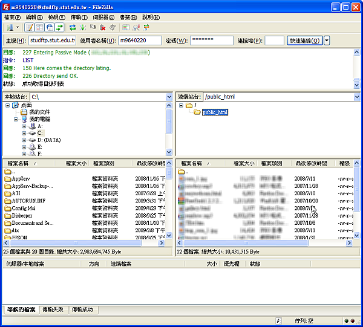Open quickconnect history dropdown arrow
The height and width of the screenshot is (327, 363).
327,40
